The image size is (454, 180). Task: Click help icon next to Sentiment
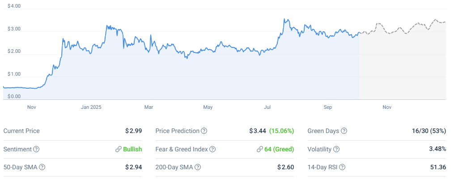click(x=36, y=149)
